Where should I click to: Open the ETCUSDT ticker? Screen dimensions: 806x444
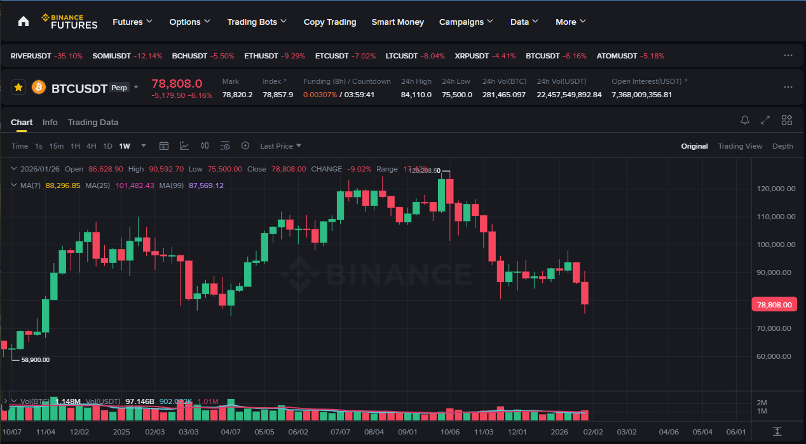click(345, 56)
